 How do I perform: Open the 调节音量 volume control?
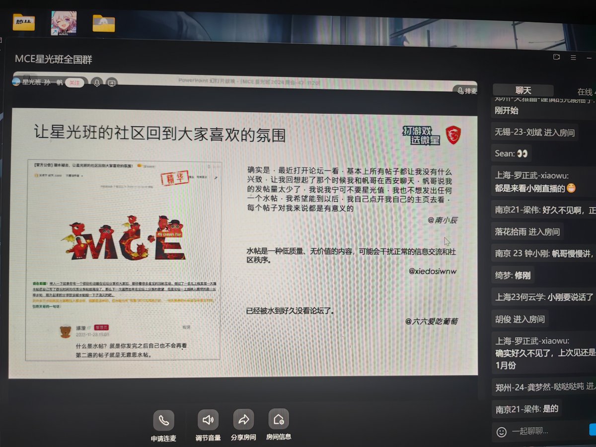coord(208,420)
